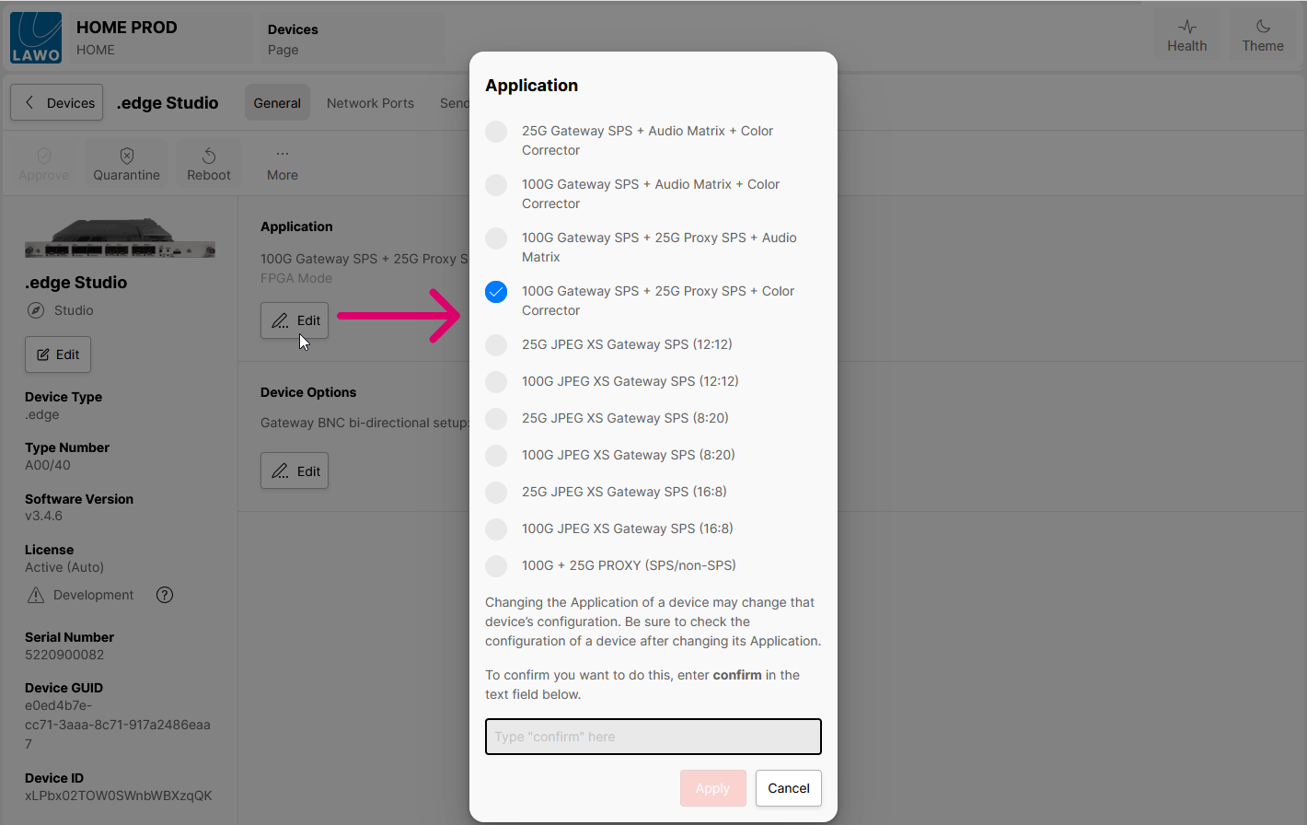The image size is (1307, 825).
Task: Switch theme using the moon icon
Action: coord(1262,36)
